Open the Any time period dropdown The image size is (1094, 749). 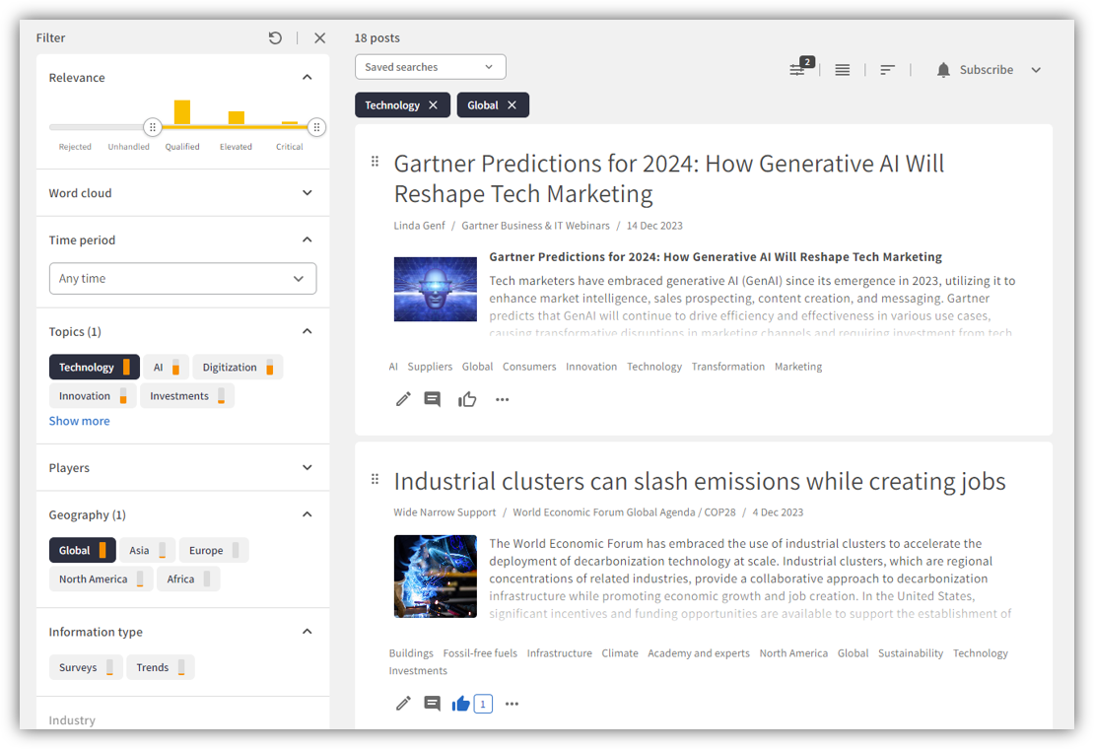182,279
